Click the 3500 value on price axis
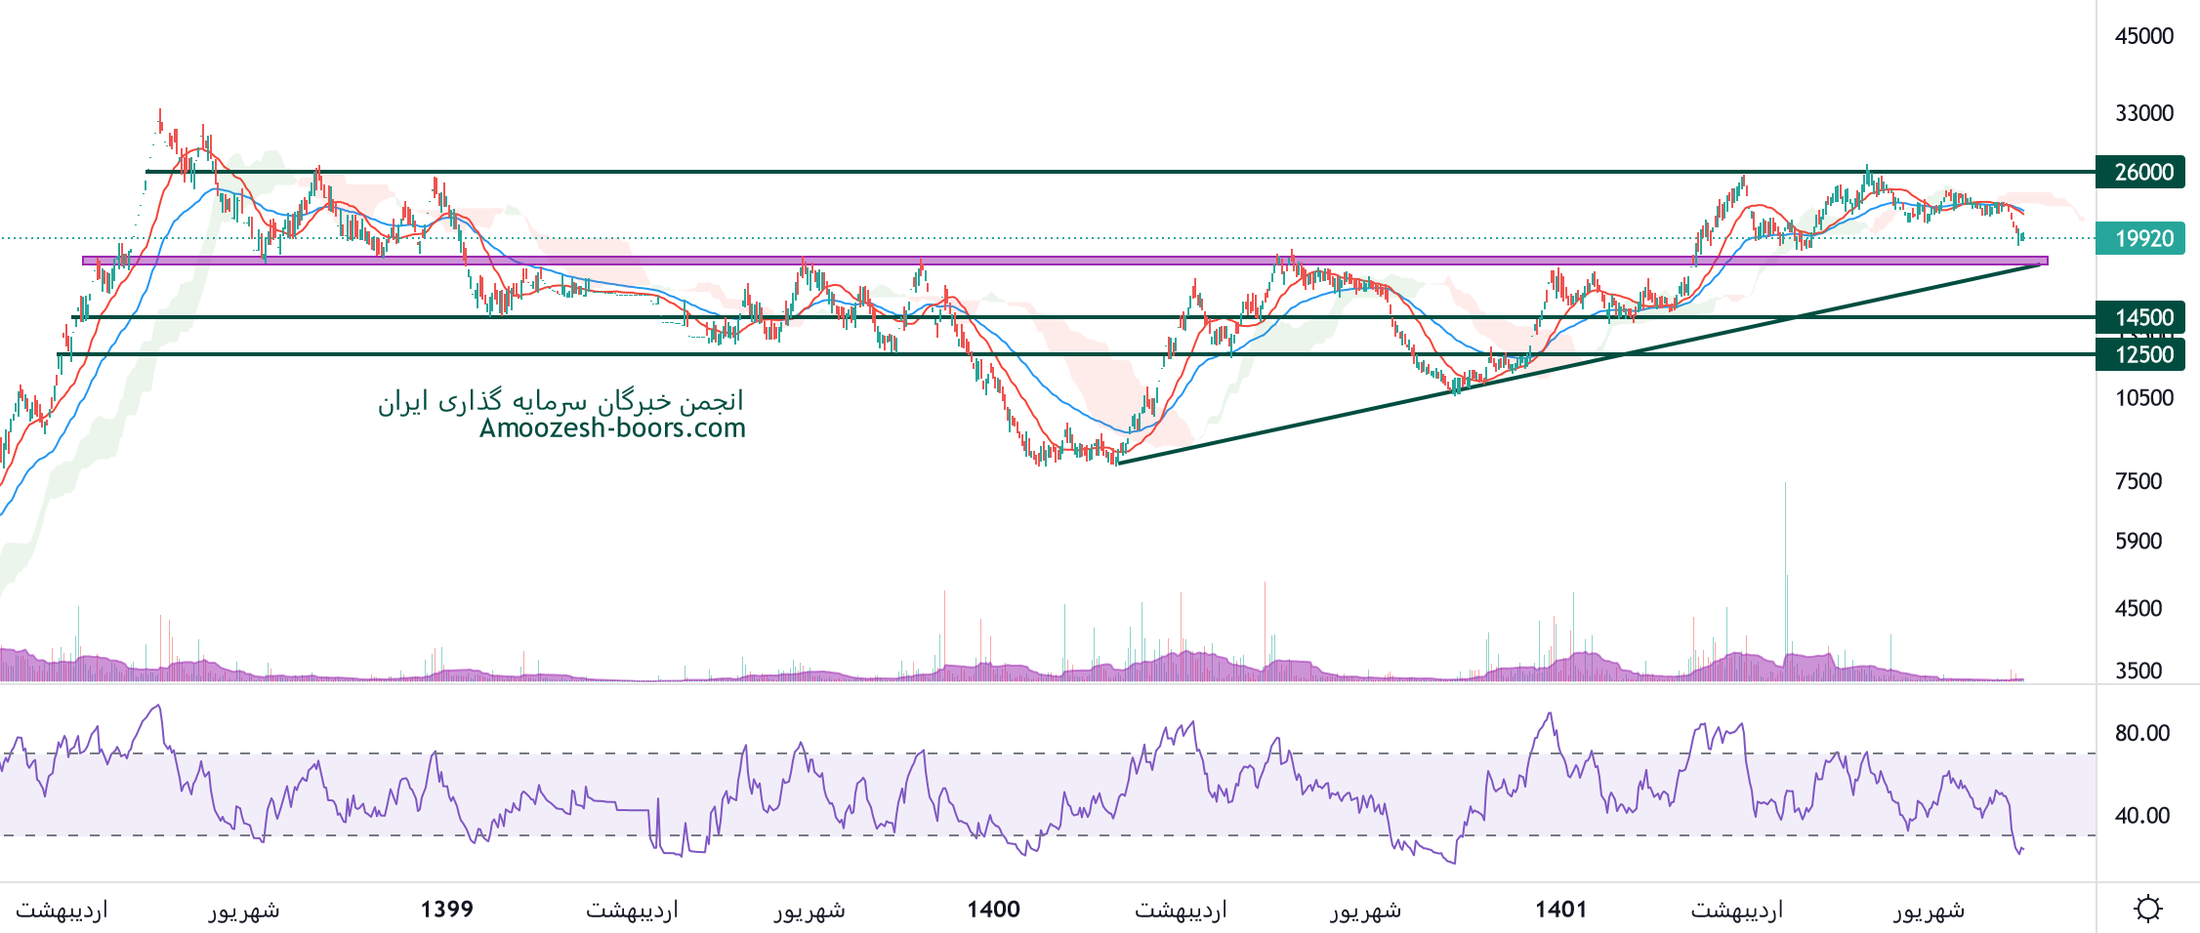Viewport: 2200px width, 933px height. point(2138,670)
